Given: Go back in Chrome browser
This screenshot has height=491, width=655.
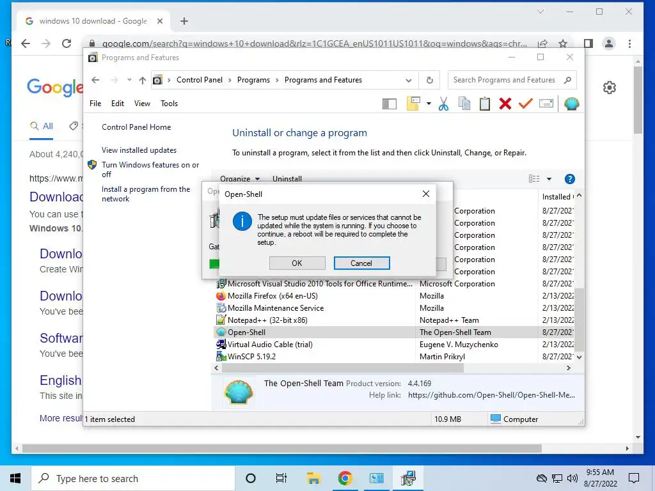Looking at the screenshot, I should pos(26,43).
